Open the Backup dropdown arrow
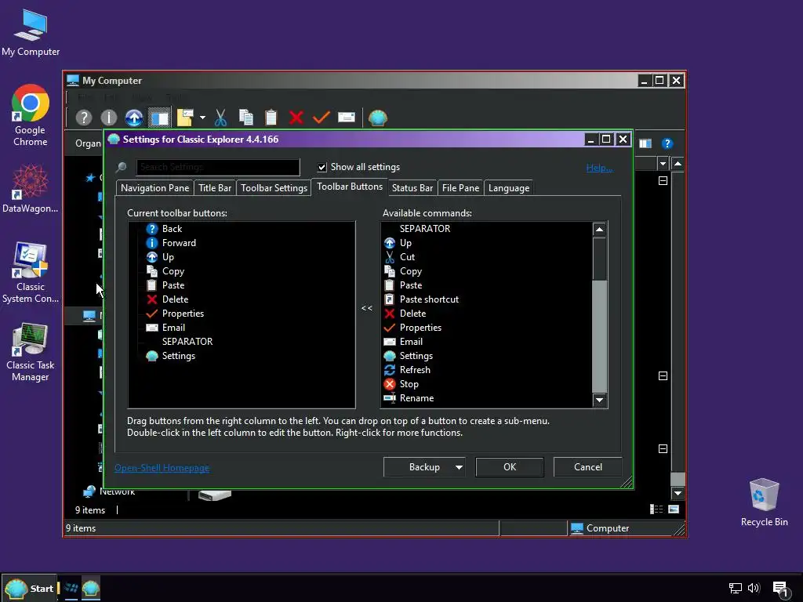 click(459, 467)
